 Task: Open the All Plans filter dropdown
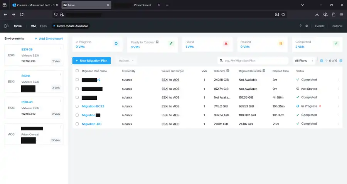pyautogui.click(x=304, y=60)
